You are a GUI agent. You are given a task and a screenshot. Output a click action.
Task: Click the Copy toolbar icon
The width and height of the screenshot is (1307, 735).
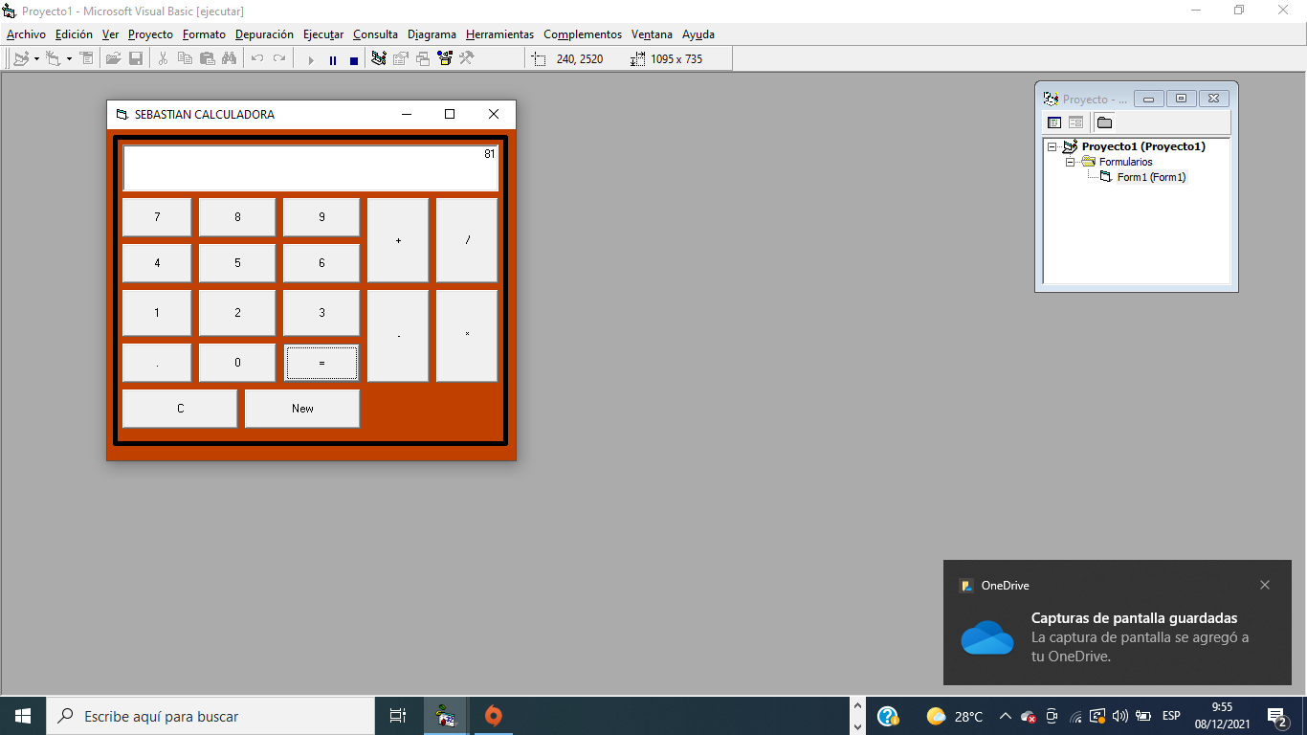(x=185, y=58)
